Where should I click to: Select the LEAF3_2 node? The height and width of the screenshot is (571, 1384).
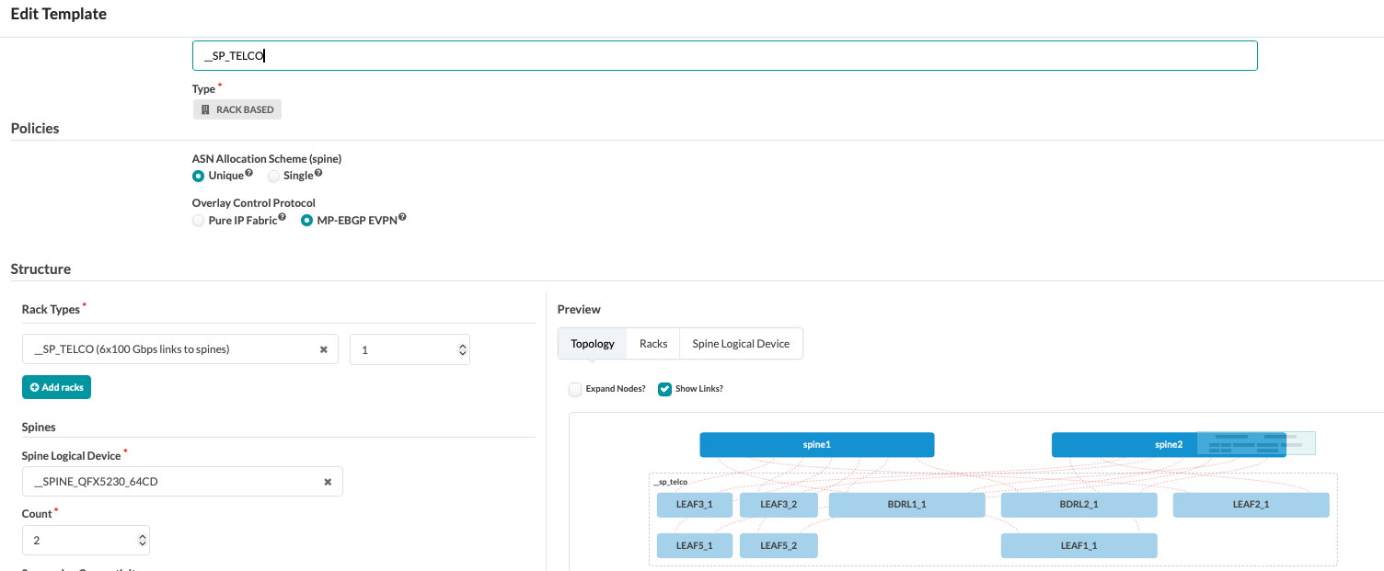(778, 505)
